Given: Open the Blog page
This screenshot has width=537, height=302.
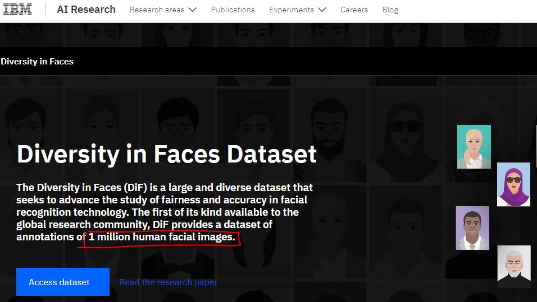Looking at the screenshot, I should (390, 10).
